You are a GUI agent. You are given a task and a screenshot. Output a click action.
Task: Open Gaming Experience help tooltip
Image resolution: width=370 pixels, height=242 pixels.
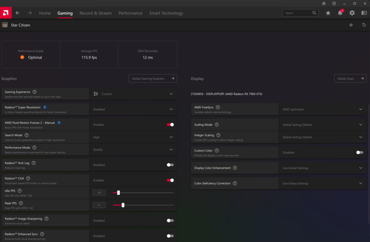(34, 92)
